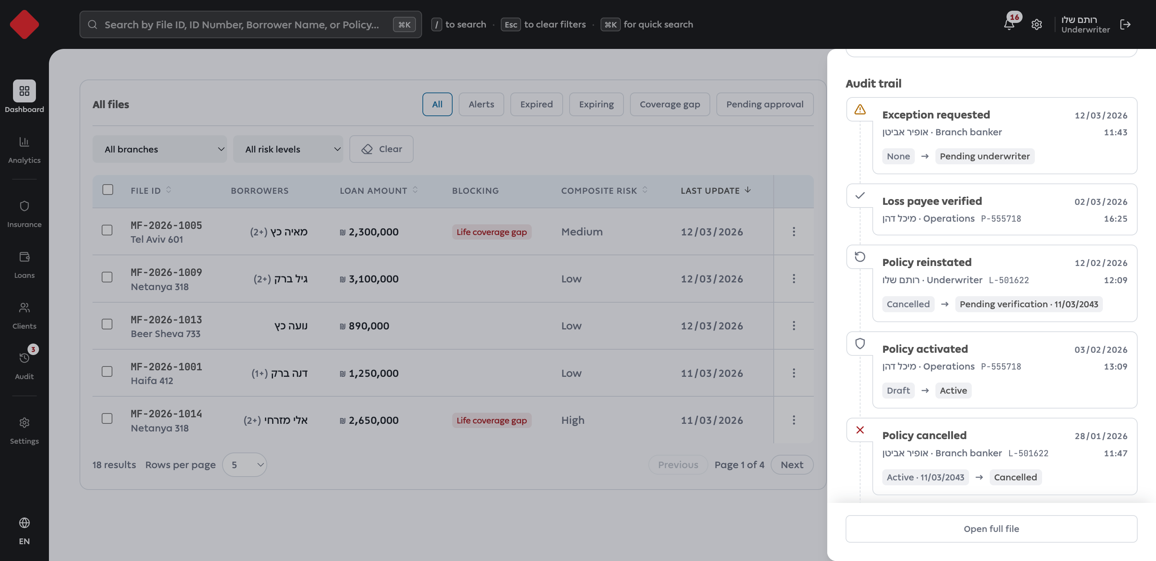The image size is (1156, 561).
Task: Expand the All risk levels dropdown
Action: click(x=288, y=149)
